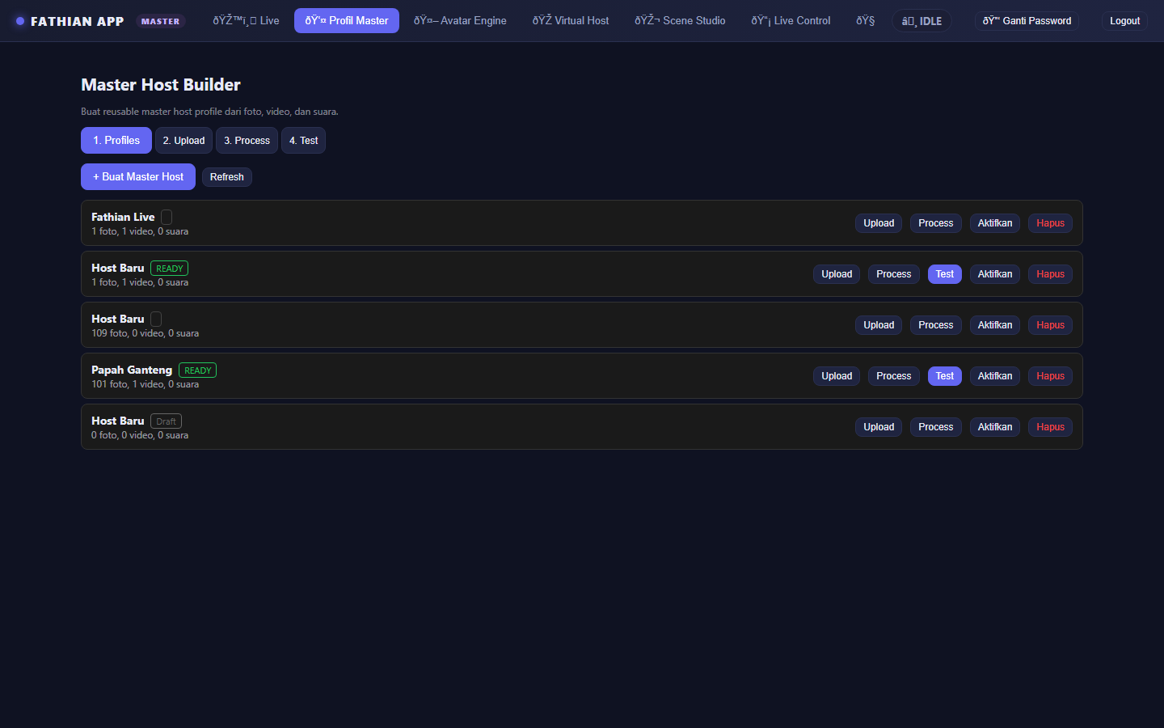Switch to Scene Studio

[680, 21]
